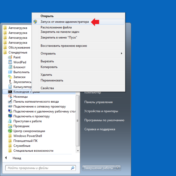
Task: Click the Центр синхронизации green icon
Action: pyautogui.click(x=10, y=131)
